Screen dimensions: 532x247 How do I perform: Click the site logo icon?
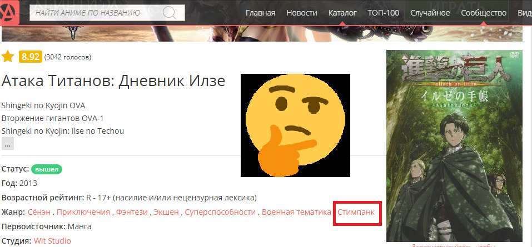click(9, 13)
